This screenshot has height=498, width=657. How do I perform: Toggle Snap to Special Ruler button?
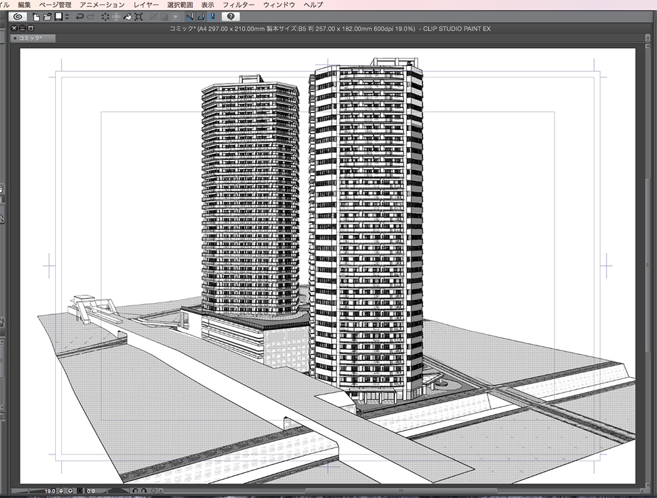click(x=202, y=16)
